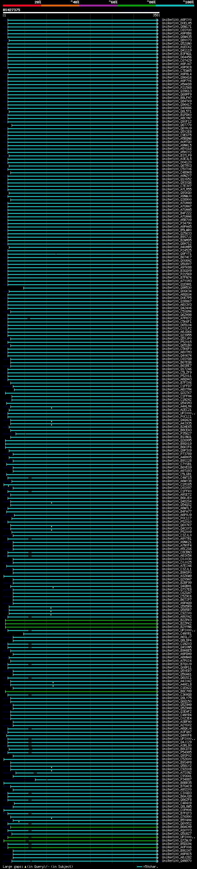Click the red 20% identity legend segment
197x869 pixels.
pos(22,6)
